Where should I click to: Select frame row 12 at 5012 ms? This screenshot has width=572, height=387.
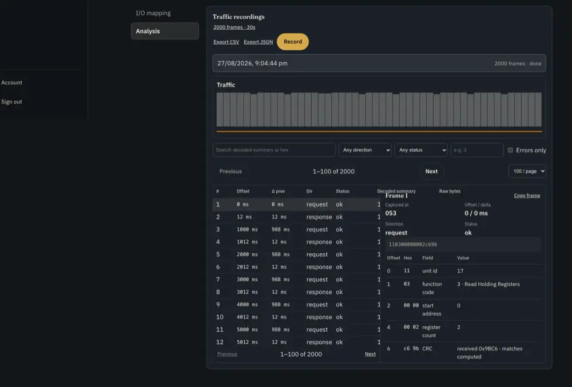(296, 342)
